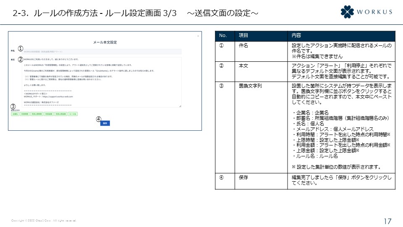Screen dimensions: 403x227
Task: Select the '項目' table header cell
Action: [x=261, y=35]
